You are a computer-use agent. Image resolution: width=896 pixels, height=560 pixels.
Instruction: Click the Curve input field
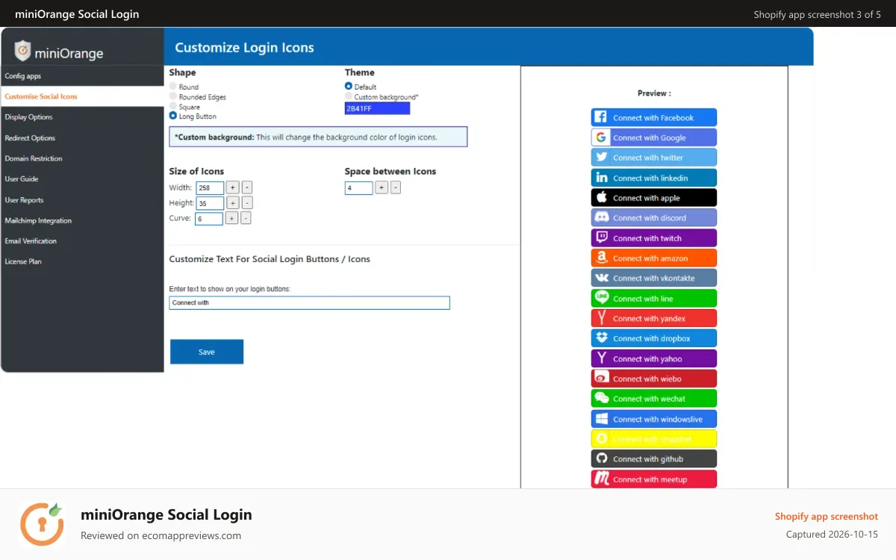(209, 219)
